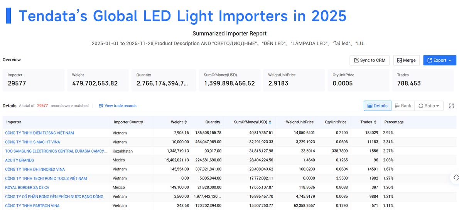459x210 pixels.
Task: Sort by Weight column arrows
Action: point(186,122)
